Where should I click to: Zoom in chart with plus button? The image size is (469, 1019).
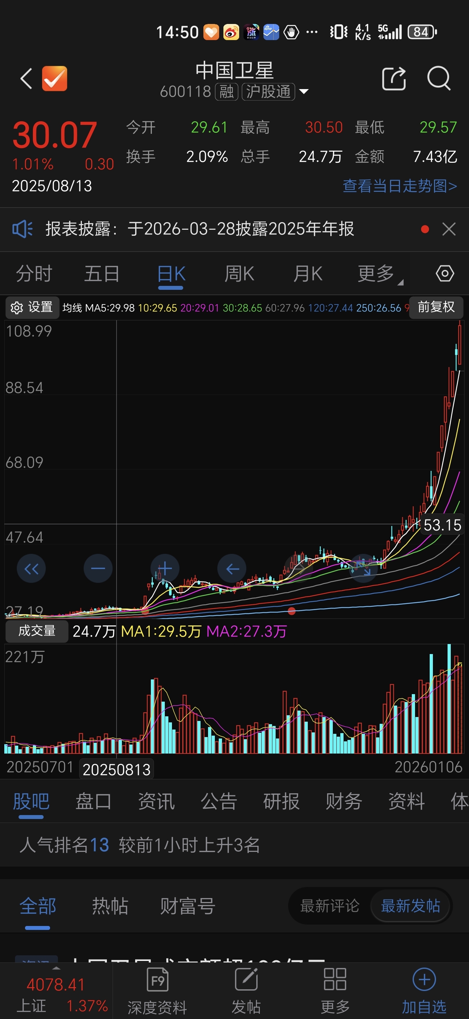(x=165, y=569)
